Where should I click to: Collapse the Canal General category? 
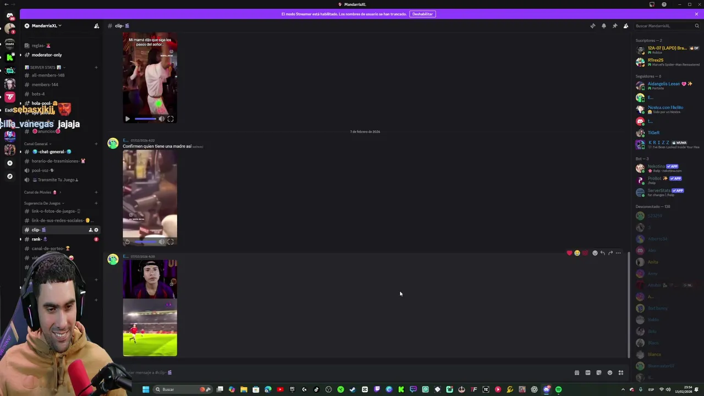click(x=38, y=144)
